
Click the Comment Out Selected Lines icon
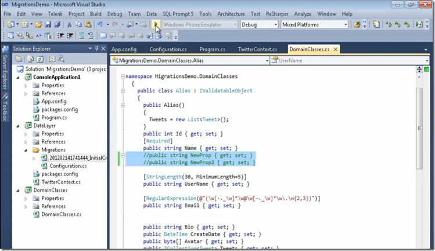point(81,35)
